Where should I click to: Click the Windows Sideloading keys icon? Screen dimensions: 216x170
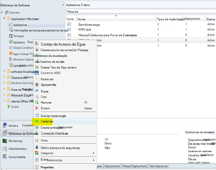point(11,59)
